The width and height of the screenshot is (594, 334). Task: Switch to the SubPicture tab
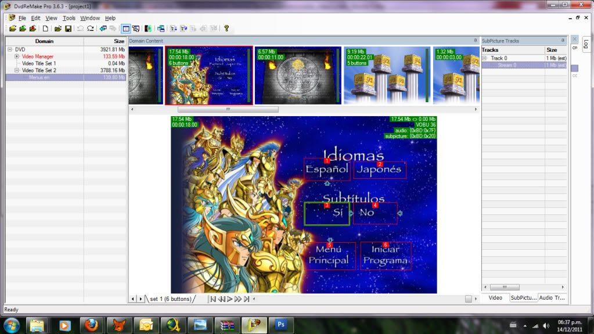click(524, 298)
